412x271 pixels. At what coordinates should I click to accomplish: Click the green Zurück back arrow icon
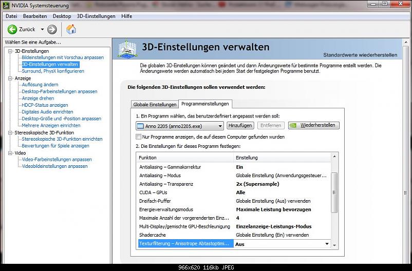[x=12, y=29]
